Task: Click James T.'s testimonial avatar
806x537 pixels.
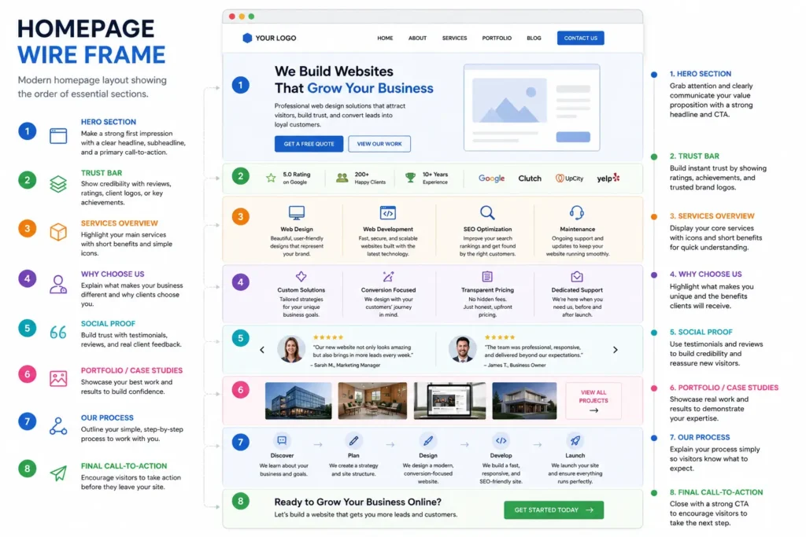Action: [x=462, y=350]
